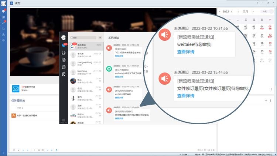Switch to the 首页 tab

point(17,3)
